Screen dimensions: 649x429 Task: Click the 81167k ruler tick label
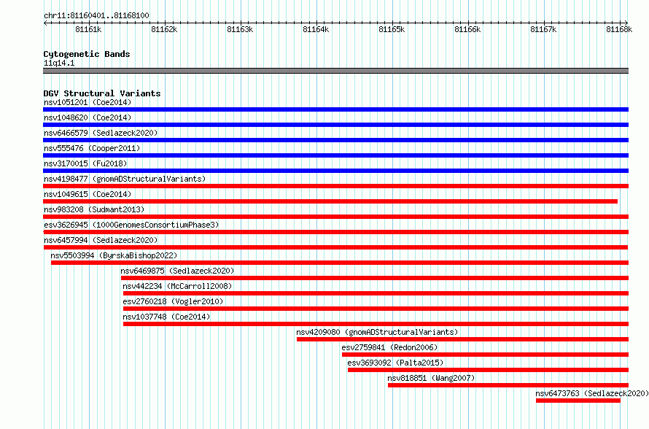pyautogui.click(x=543, y=30)
